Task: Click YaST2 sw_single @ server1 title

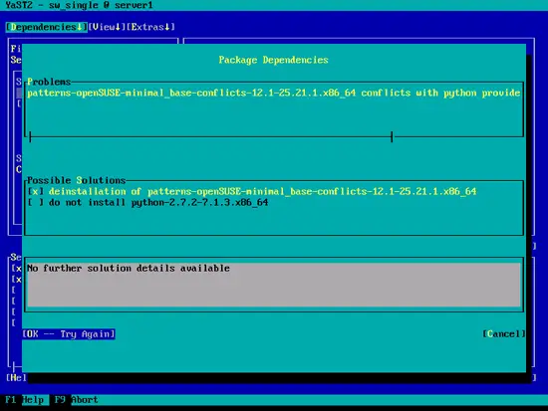Action: tap(79, 5)
